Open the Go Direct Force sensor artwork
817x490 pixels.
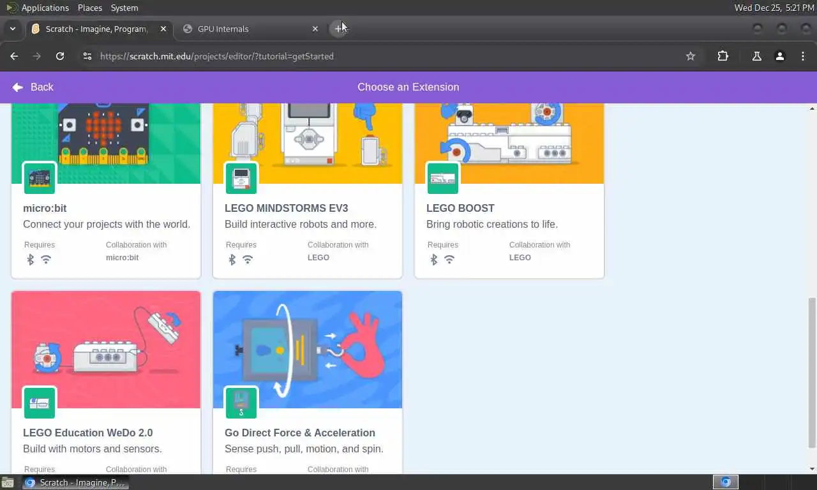308,350
